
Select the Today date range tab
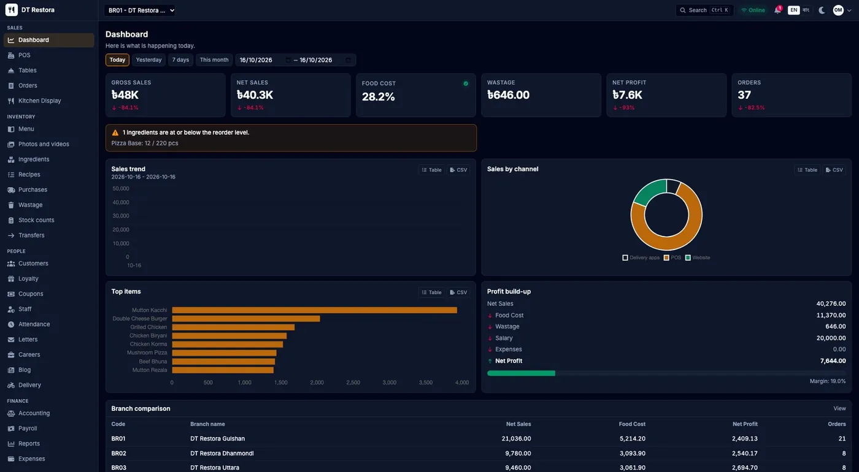tap(117, 60)
